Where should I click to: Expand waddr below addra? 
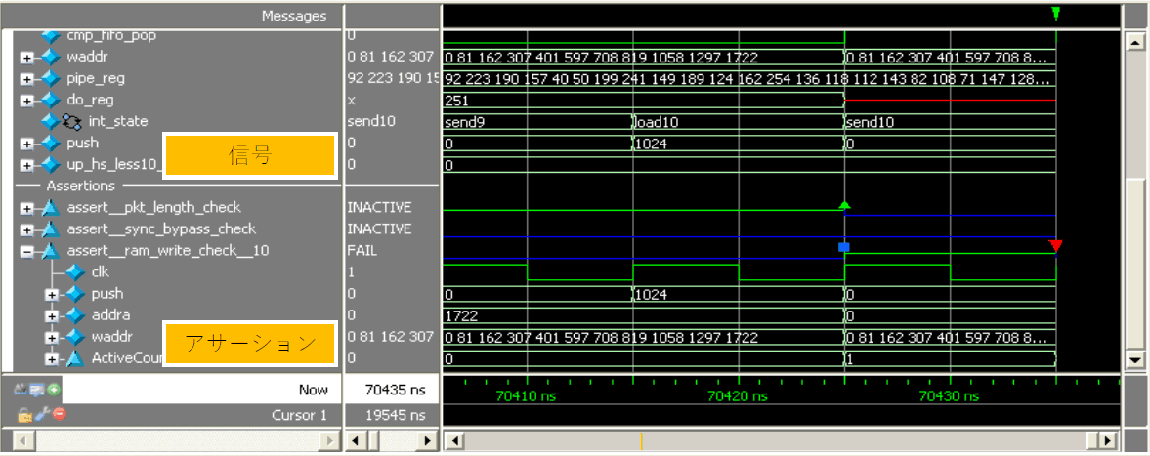pos(52,337)
